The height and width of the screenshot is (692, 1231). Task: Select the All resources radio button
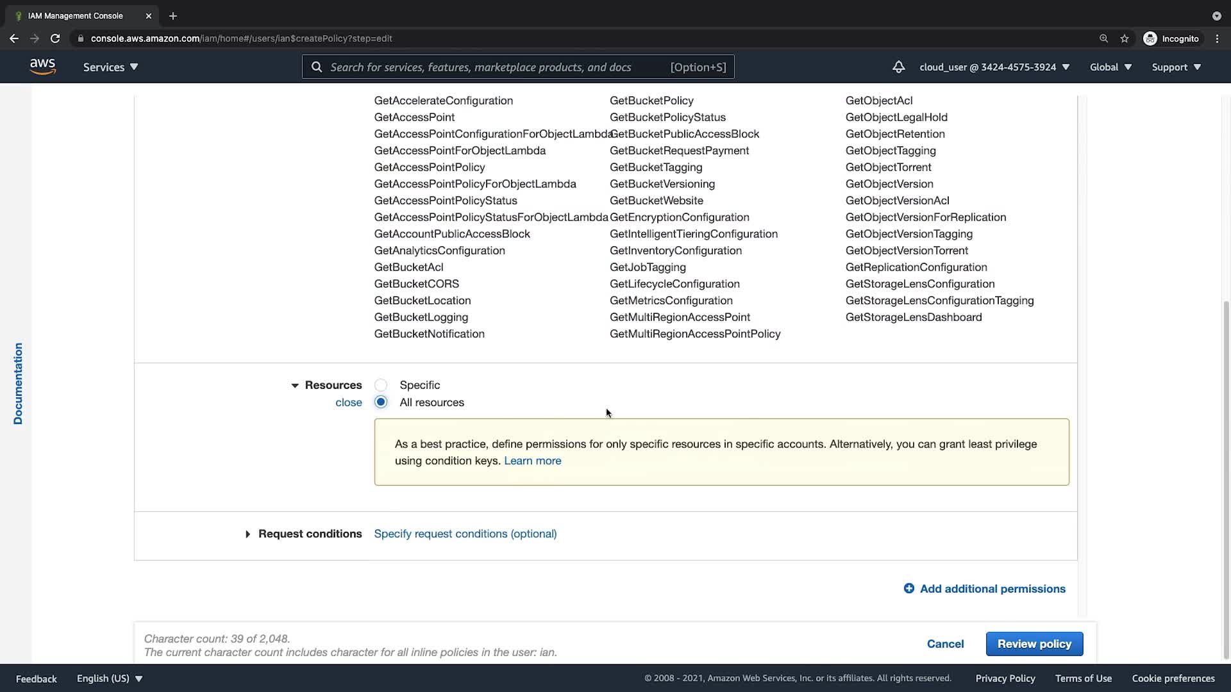tap(381, 402)
